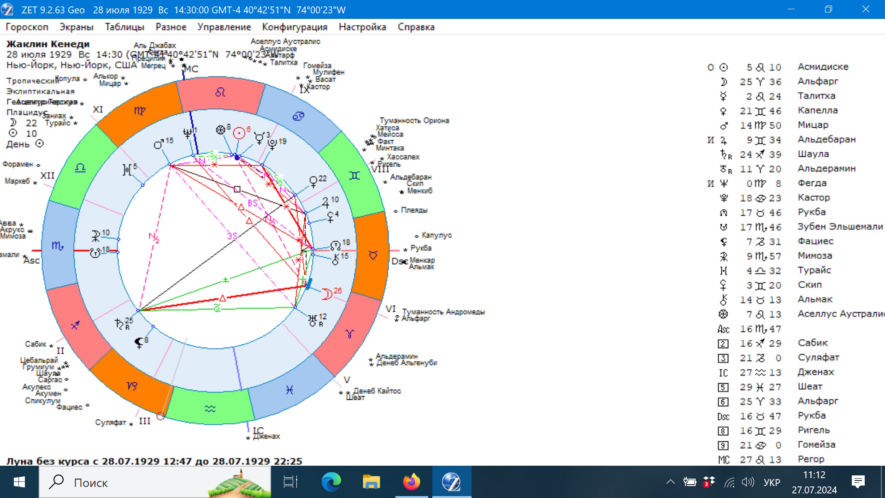Click the Saturn retrograde glyph in chart
Screen dimensions: 885x498
120,323
